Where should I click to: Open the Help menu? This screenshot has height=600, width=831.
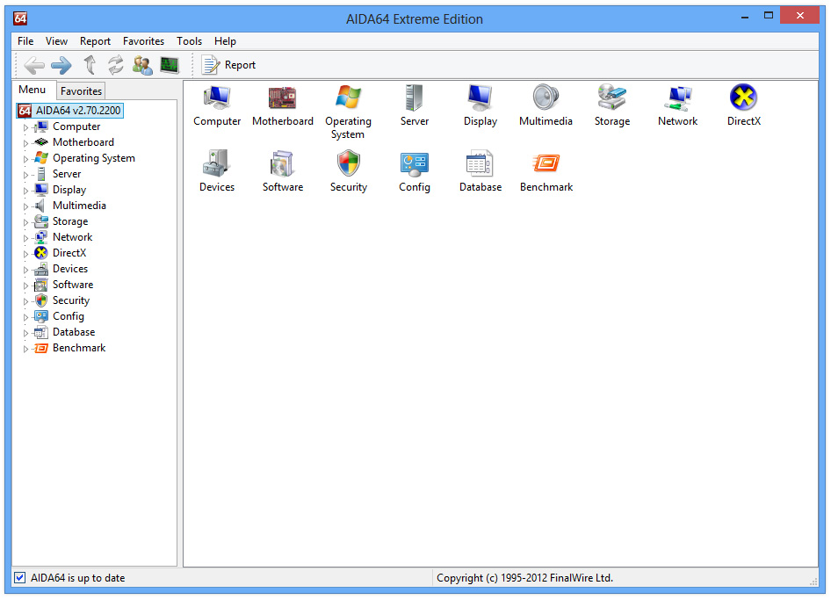pos(225,41)
